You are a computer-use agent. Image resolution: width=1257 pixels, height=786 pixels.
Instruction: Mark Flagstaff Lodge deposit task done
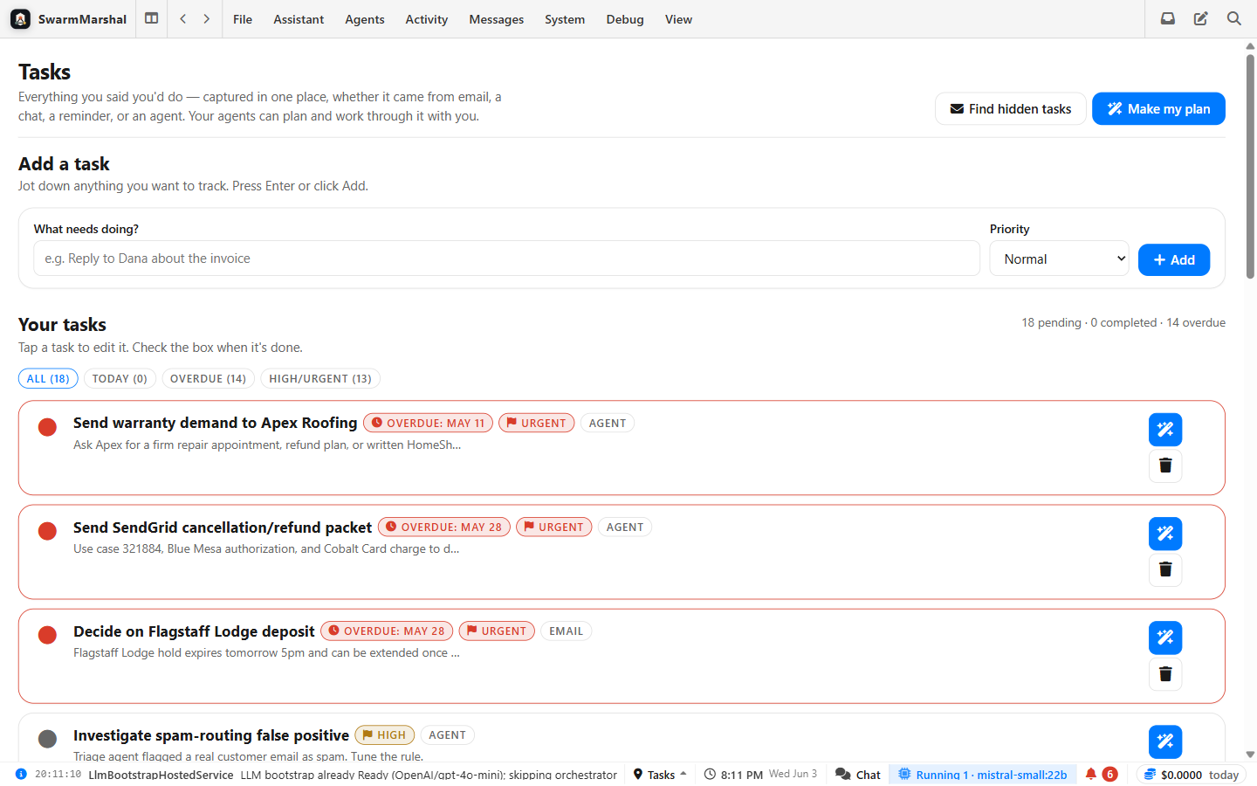pyautogui.click(x=48, y=635)
